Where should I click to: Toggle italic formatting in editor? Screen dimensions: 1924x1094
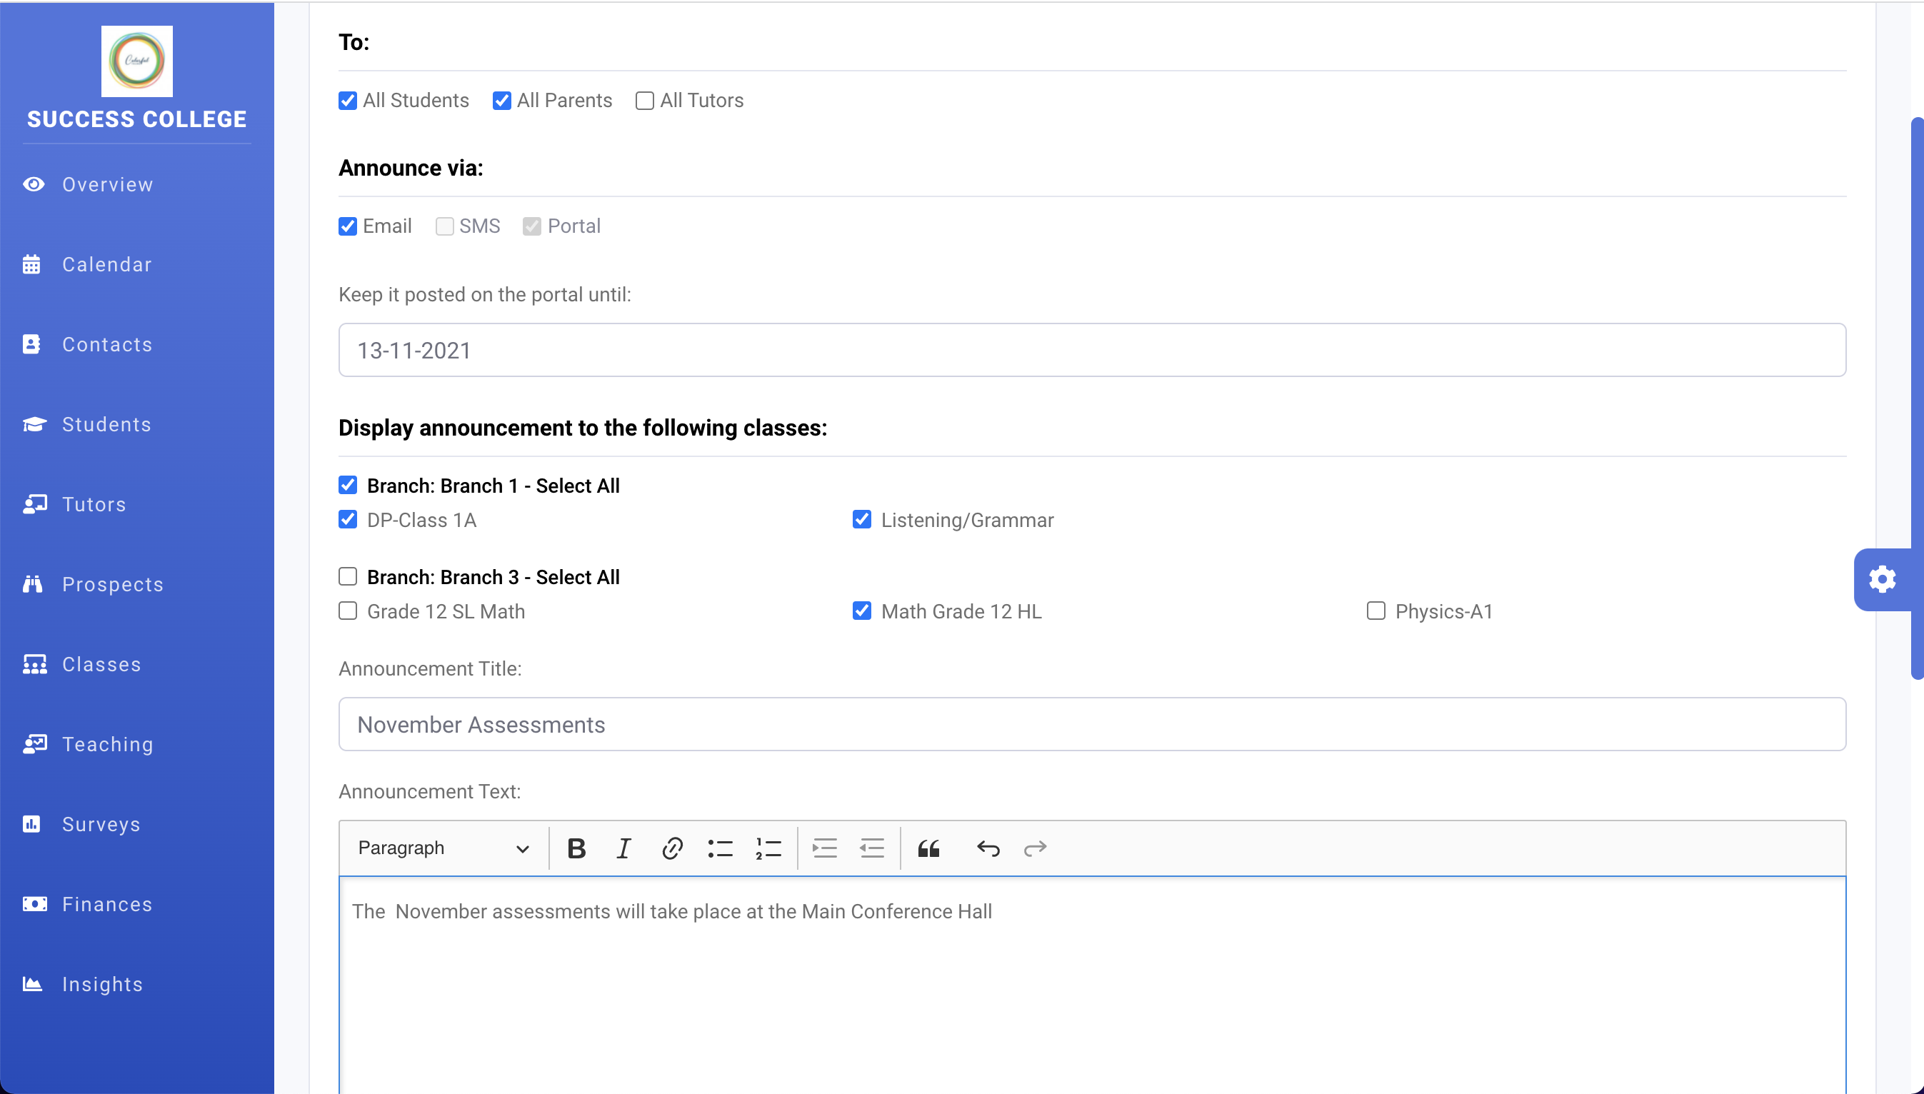[623, 848]
